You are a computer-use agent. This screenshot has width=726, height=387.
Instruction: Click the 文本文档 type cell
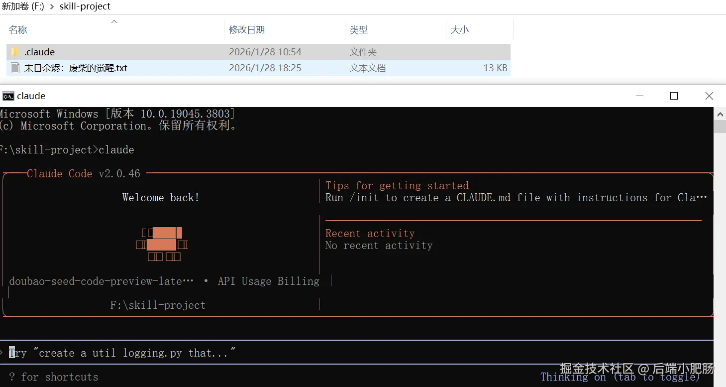click(x=367, y=68)
